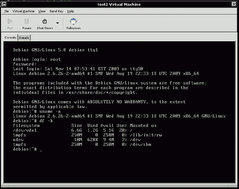This screenshot has width=239, height=189.
Task: Click the title 'test2 Virtual Machine'
Action: coord(119,4)
